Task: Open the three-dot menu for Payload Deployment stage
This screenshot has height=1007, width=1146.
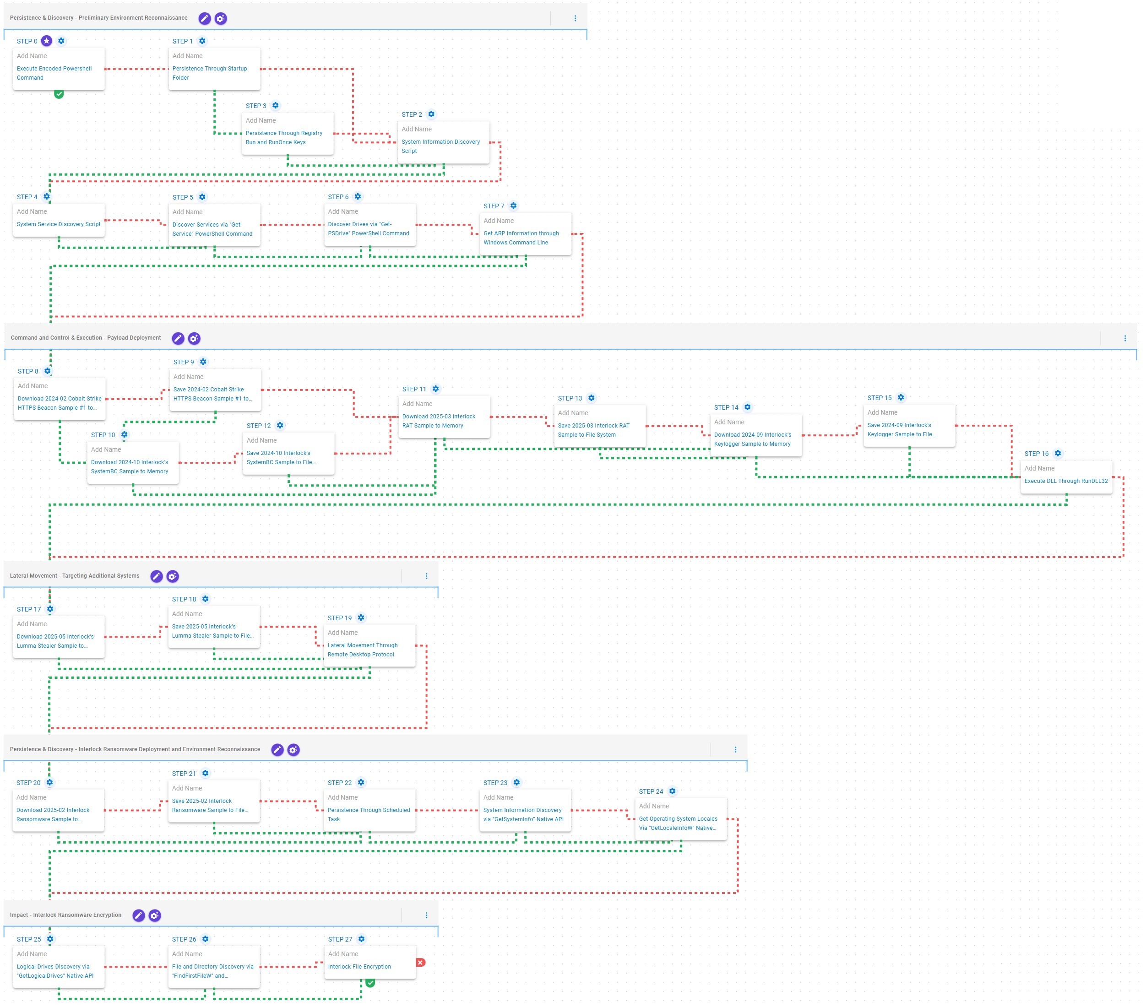Action: tap(1124, 338)
